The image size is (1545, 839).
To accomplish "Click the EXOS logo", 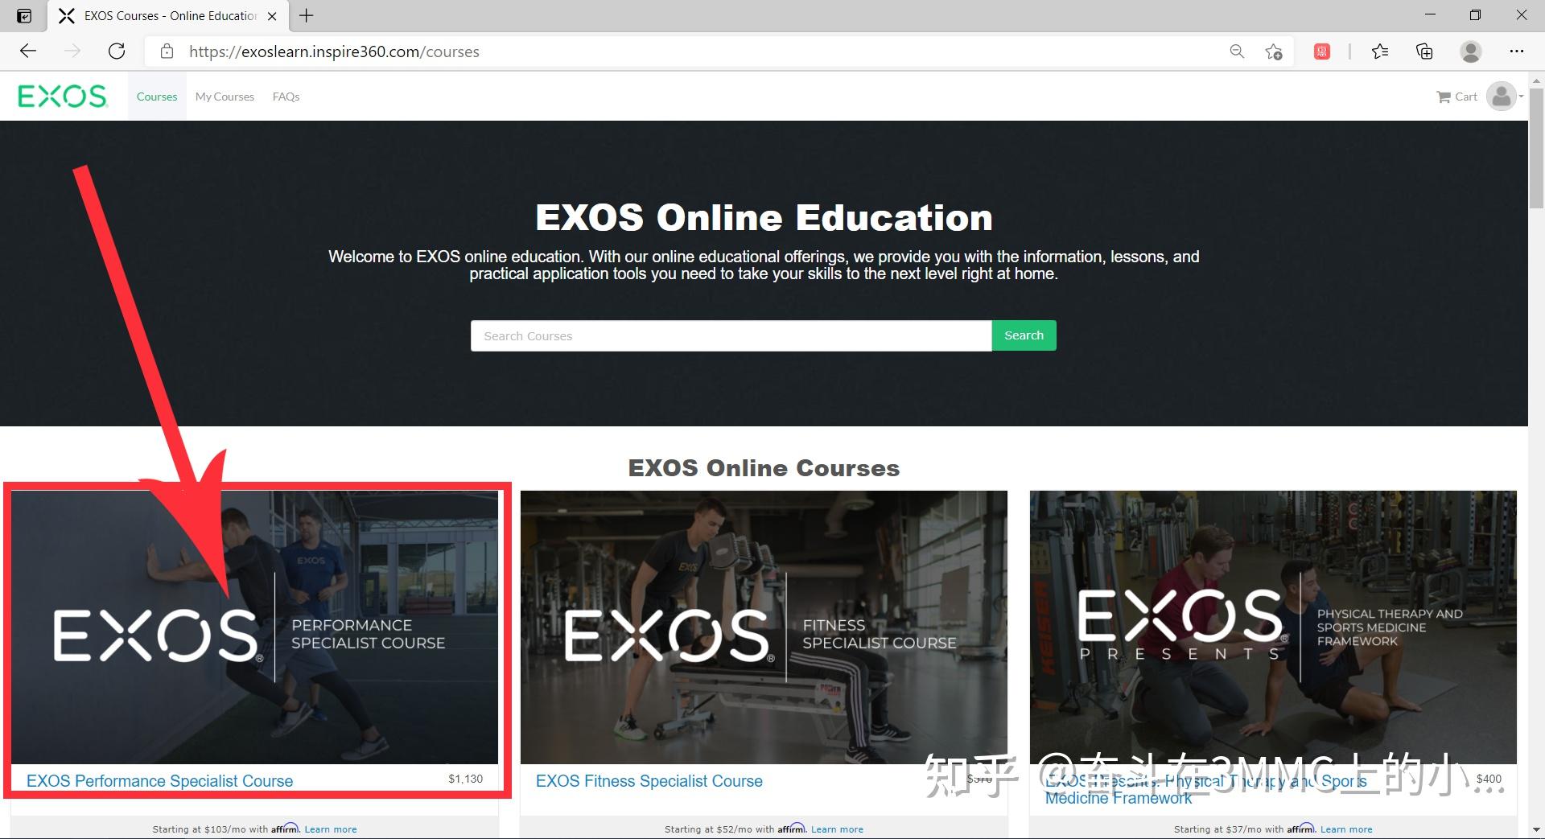I will [x=62, y=96].
